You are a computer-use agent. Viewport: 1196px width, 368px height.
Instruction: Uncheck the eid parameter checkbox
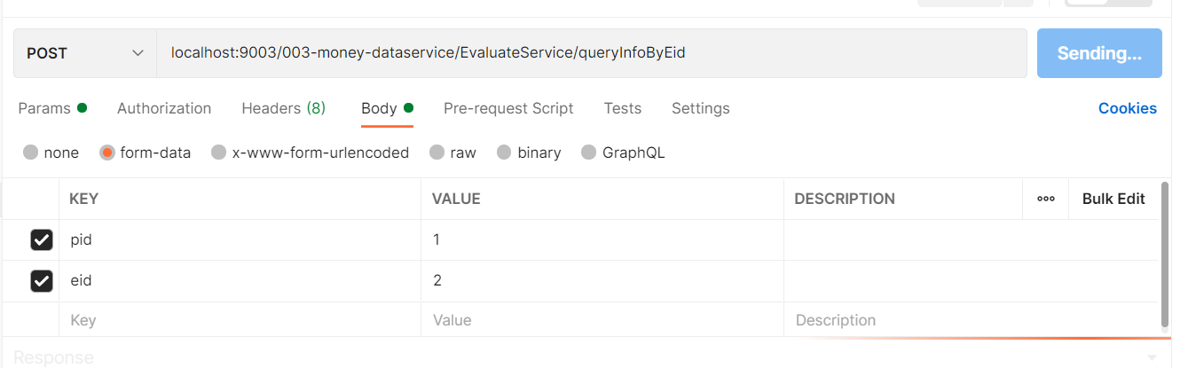[42, 281]
